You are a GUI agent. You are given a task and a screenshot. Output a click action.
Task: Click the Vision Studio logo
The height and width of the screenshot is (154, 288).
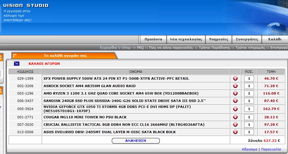coord(26,5)
